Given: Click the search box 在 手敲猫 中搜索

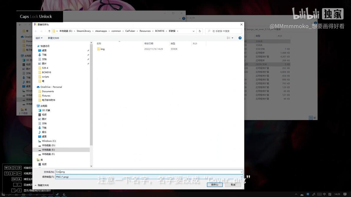Looking at the screenshot, I should (x=223, y=31).
